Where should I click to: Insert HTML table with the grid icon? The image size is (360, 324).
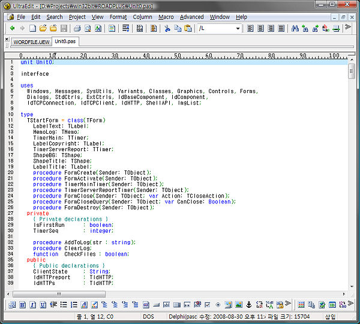(x=301, y=305)
